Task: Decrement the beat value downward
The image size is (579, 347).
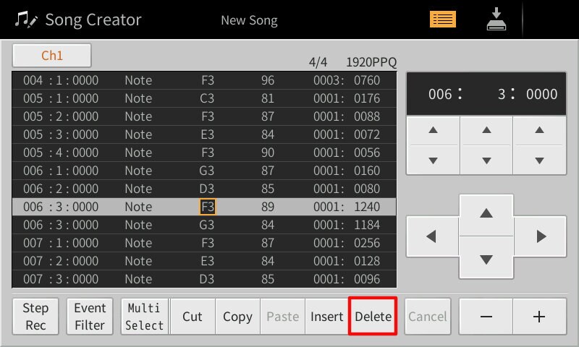Action: click(x=486, y=160)
